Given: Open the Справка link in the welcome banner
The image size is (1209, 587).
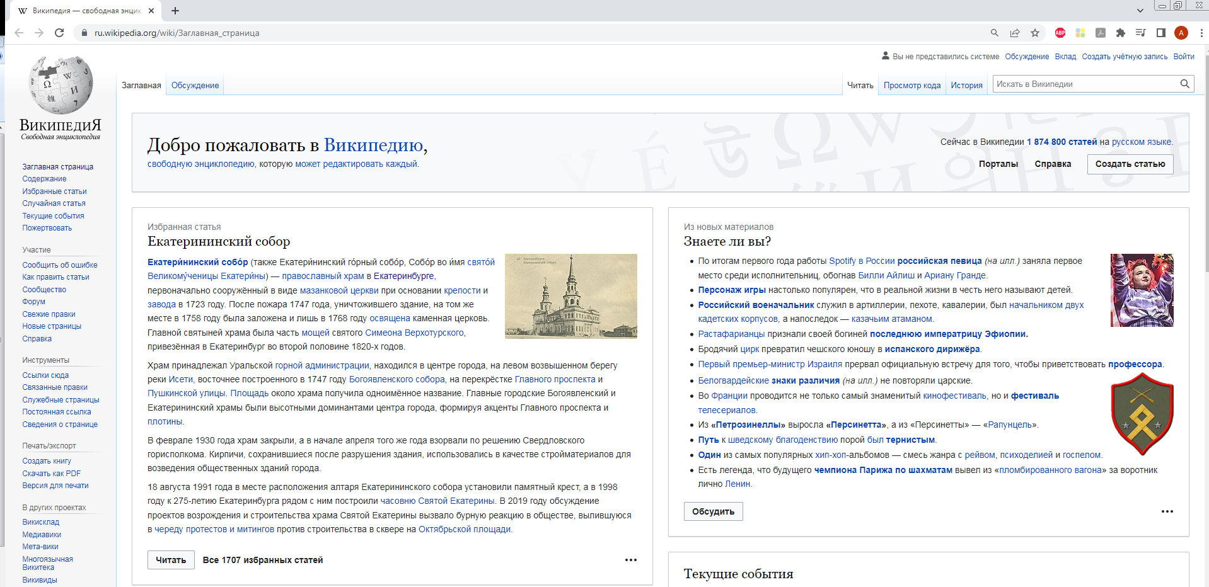Looking at the screenshot, I should [1053, 164].
